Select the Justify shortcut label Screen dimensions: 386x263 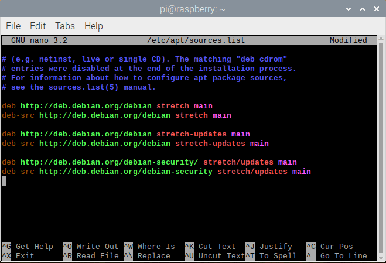click(275, 247)
